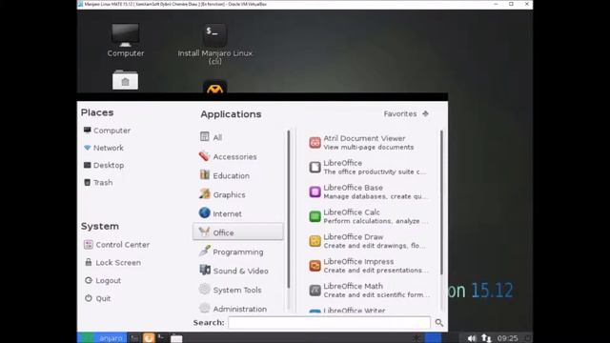
Task: Open the file manager icon in taskbar
Action: click(x=176, y=338)
